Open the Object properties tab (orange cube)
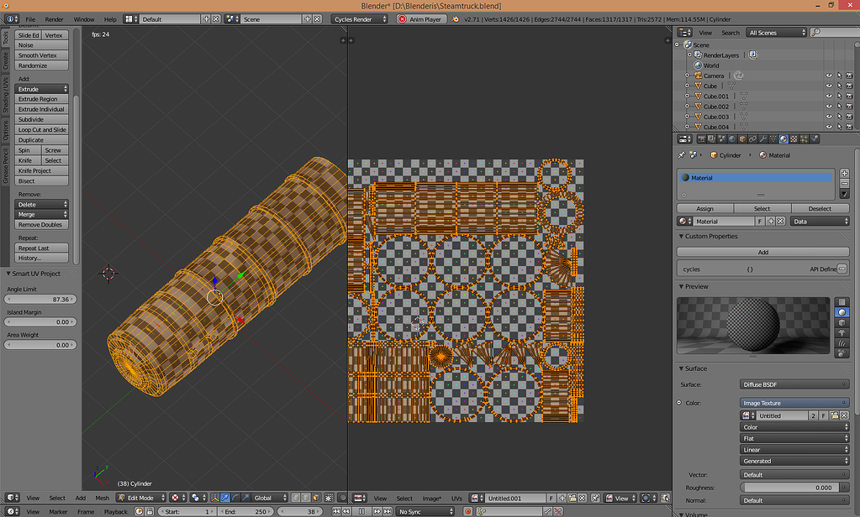860x517 pixels. (742, 139)
